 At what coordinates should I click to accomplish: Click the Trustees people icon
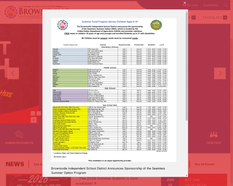214,134
